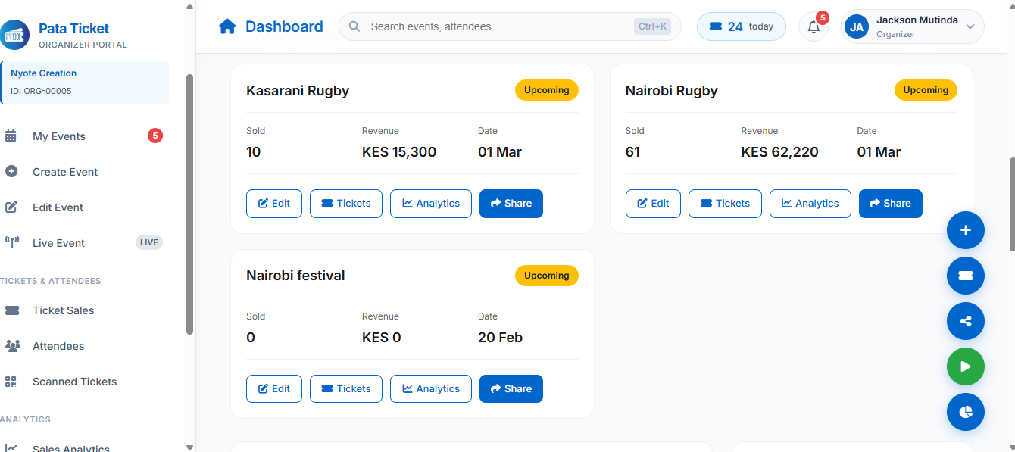The image size is (1015, 452).
Task: Open the floating ticket quick-action icon
Action: point(965,276)
